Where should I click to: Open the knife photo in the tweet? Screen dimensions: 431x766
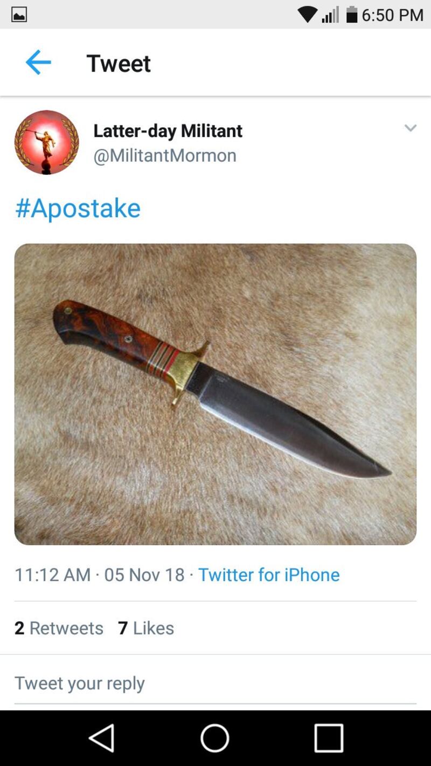(x=215, y=394)
